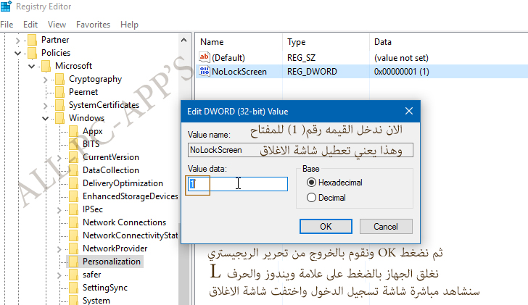Collapse the Windows tree node

(46, 118)
